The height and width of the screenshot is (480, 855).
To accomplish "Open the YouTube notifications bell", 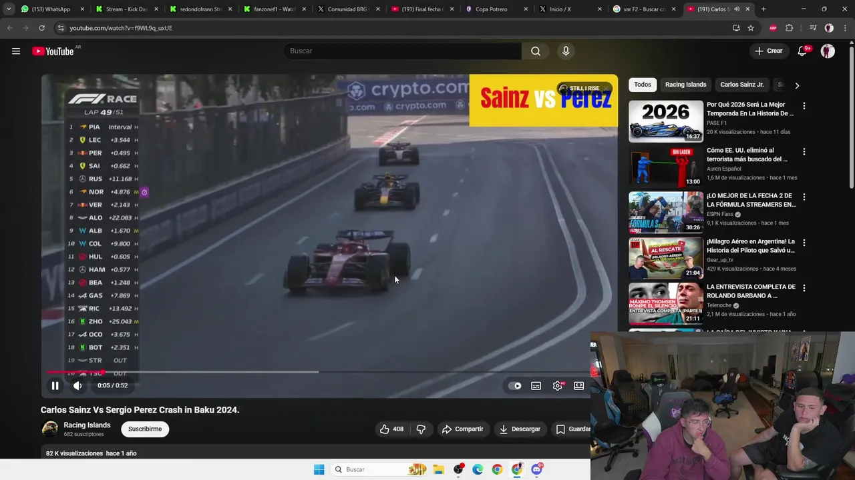I will 803,51.
